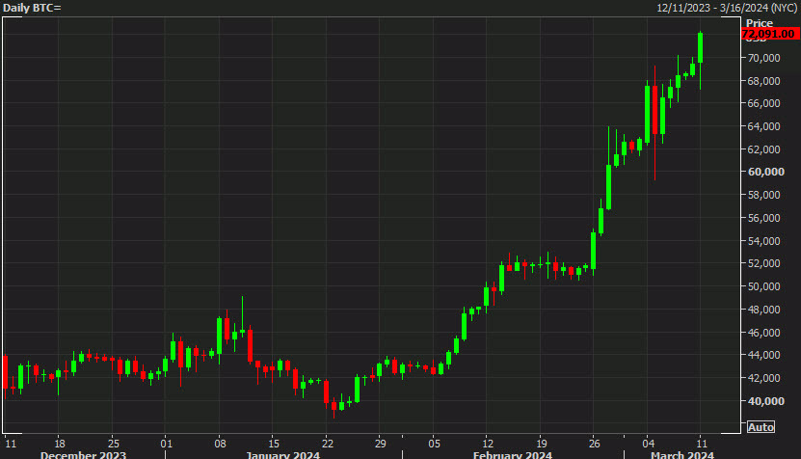Select the 68,000 price axis label
This screenshot has width=801, height=459.
763,81
